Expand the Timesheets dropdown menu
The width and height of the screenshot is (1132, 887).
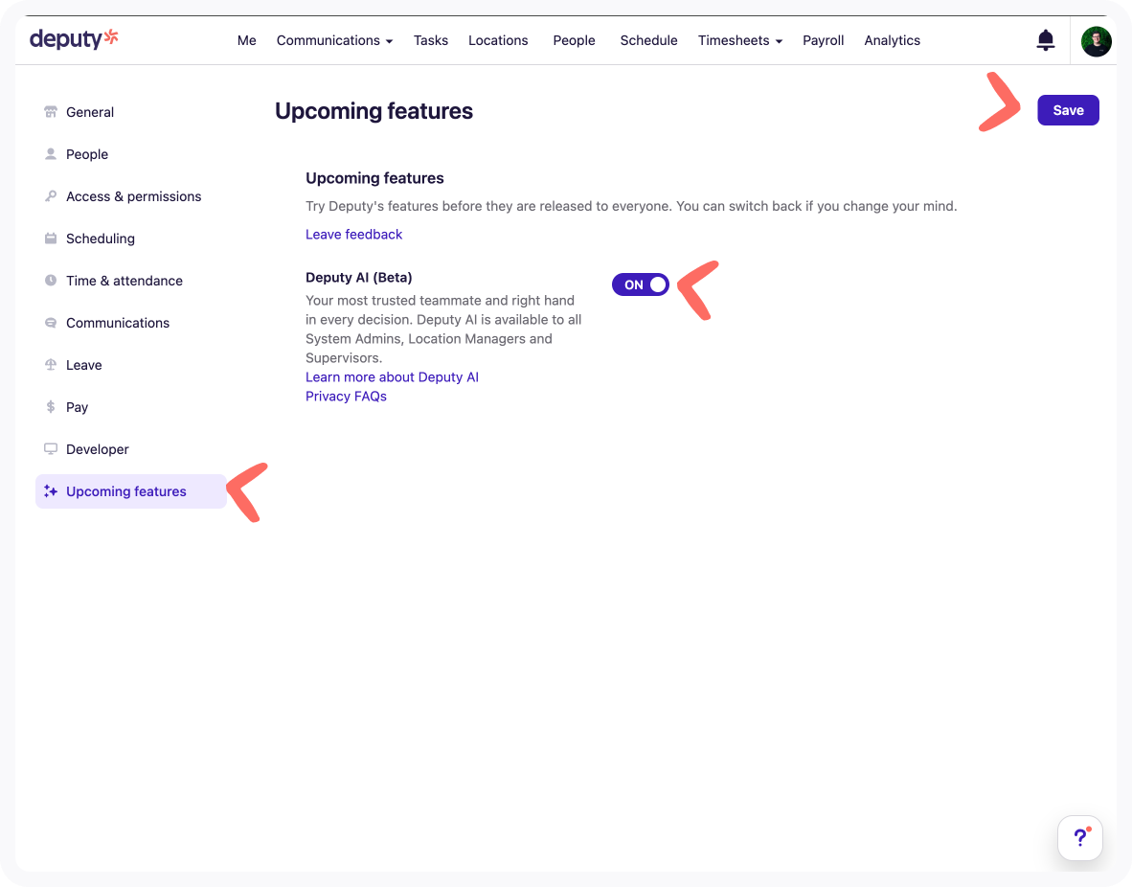pos(739,40)
